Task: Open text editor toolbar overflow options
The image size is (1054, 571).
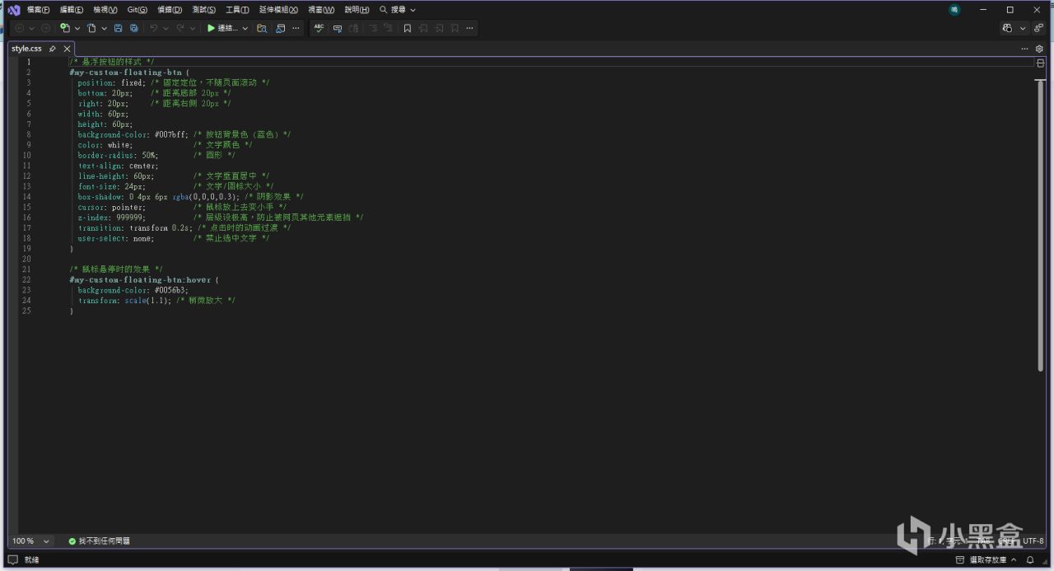Action: point(469,28)
